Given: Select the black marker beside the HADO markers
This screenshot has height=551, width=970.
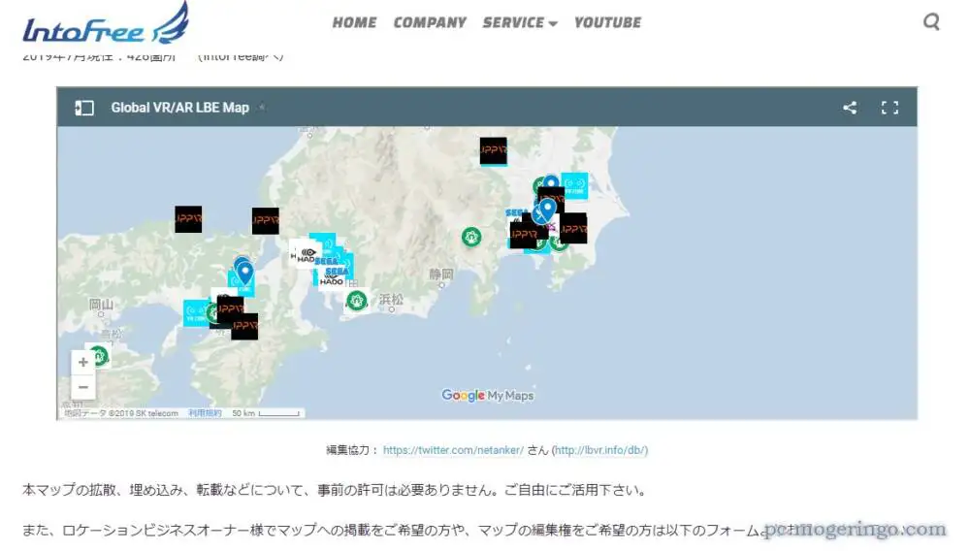Looking at the screenshot, I should [266, 221].
